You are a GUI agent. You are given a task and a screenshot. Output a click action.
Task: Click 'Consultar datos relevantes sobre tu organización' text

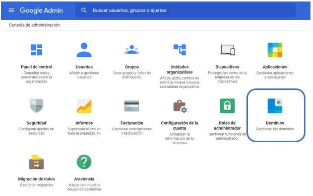(36, 77)
